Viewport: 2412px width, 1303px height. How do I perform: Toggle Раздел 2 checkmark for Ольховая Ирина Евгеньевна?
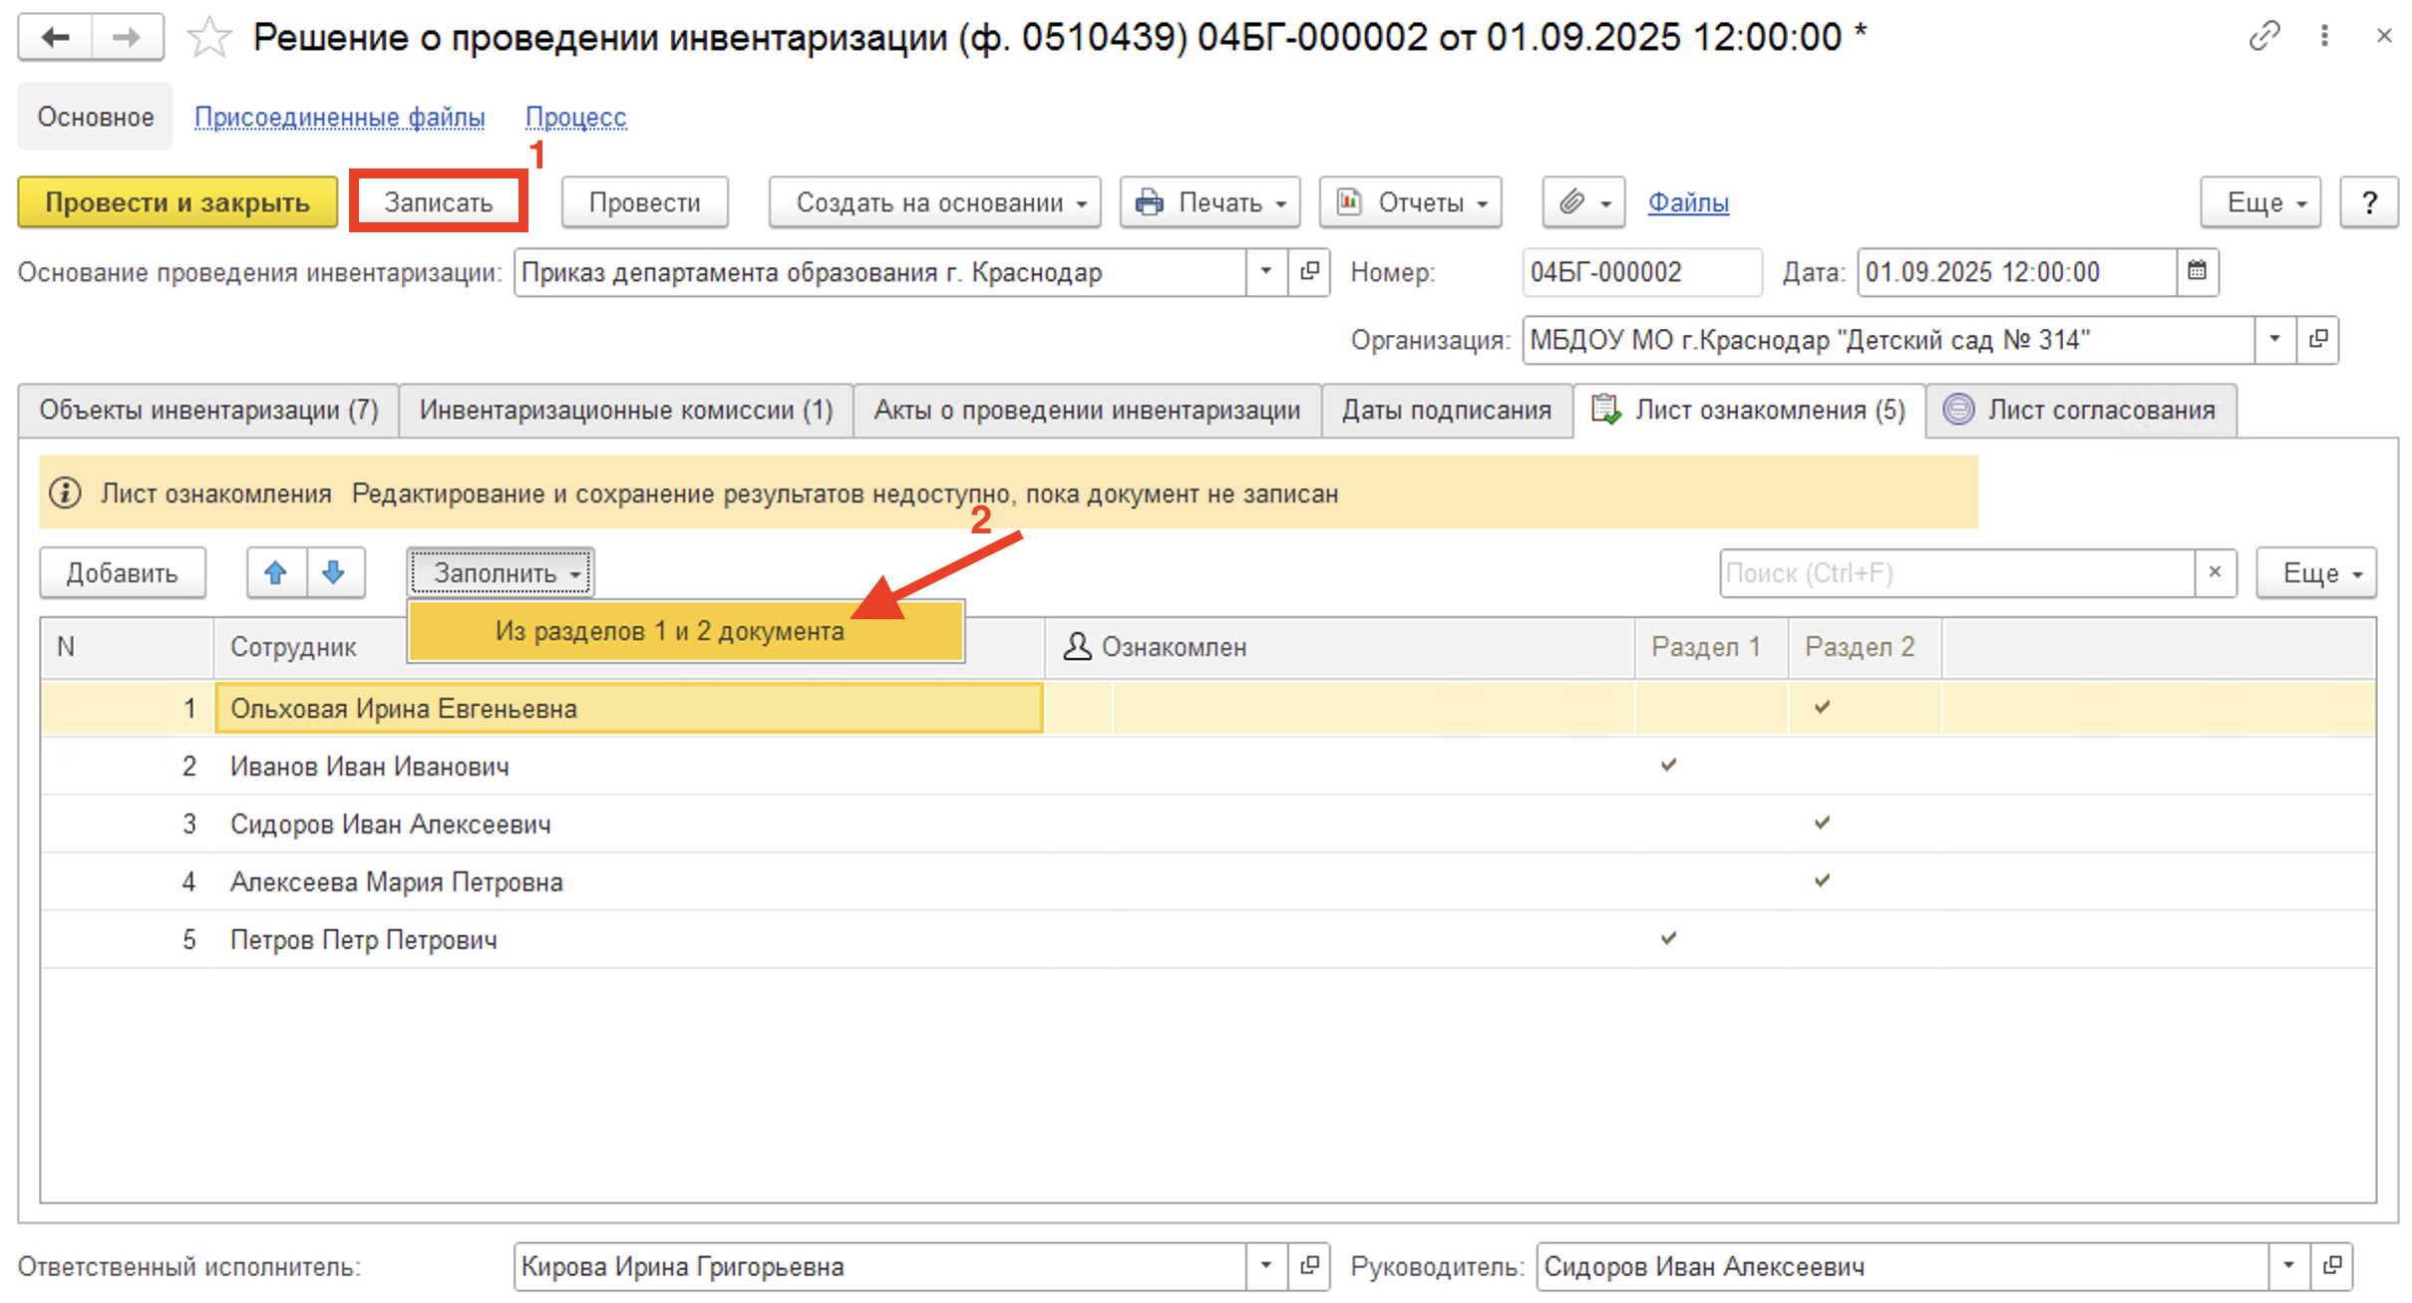click(x=1822, y=708)
